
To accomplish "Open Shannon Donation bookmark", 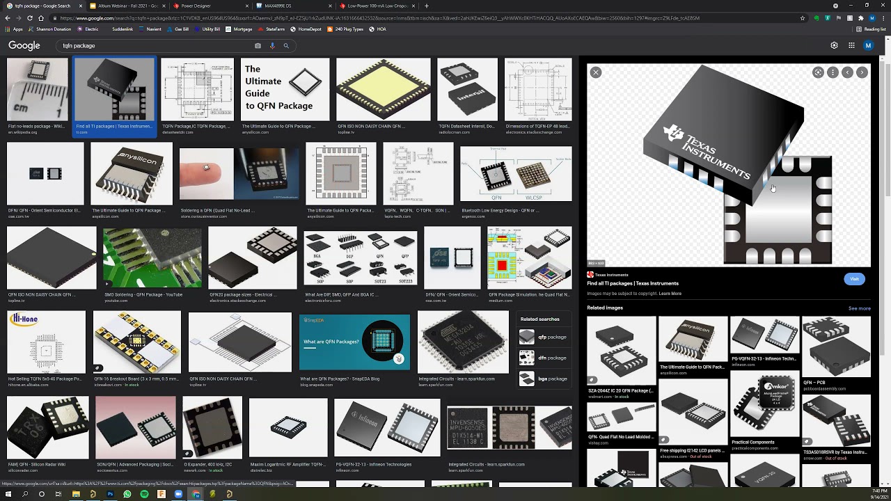I will click(49, 29).
